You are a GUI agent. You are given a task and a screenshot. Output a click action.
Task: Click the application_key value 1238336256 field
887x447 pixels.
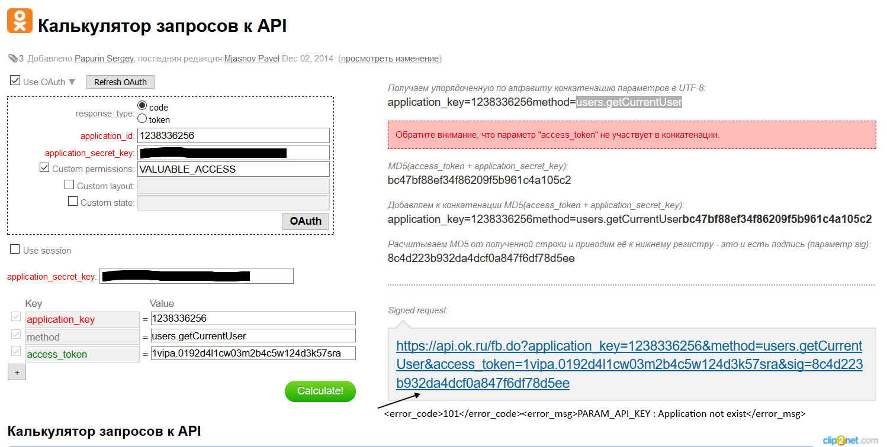[253, 318]
